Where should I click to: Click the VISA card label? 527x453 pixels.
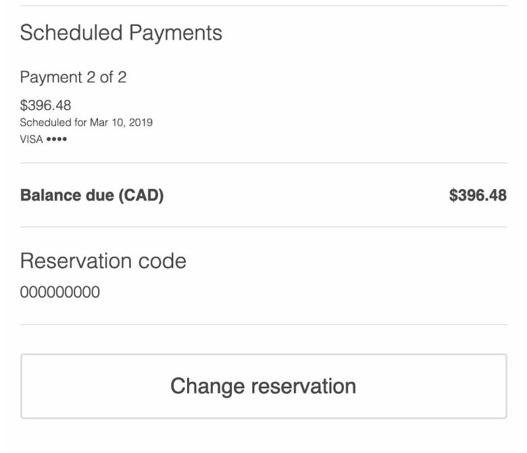click(31, 139)
